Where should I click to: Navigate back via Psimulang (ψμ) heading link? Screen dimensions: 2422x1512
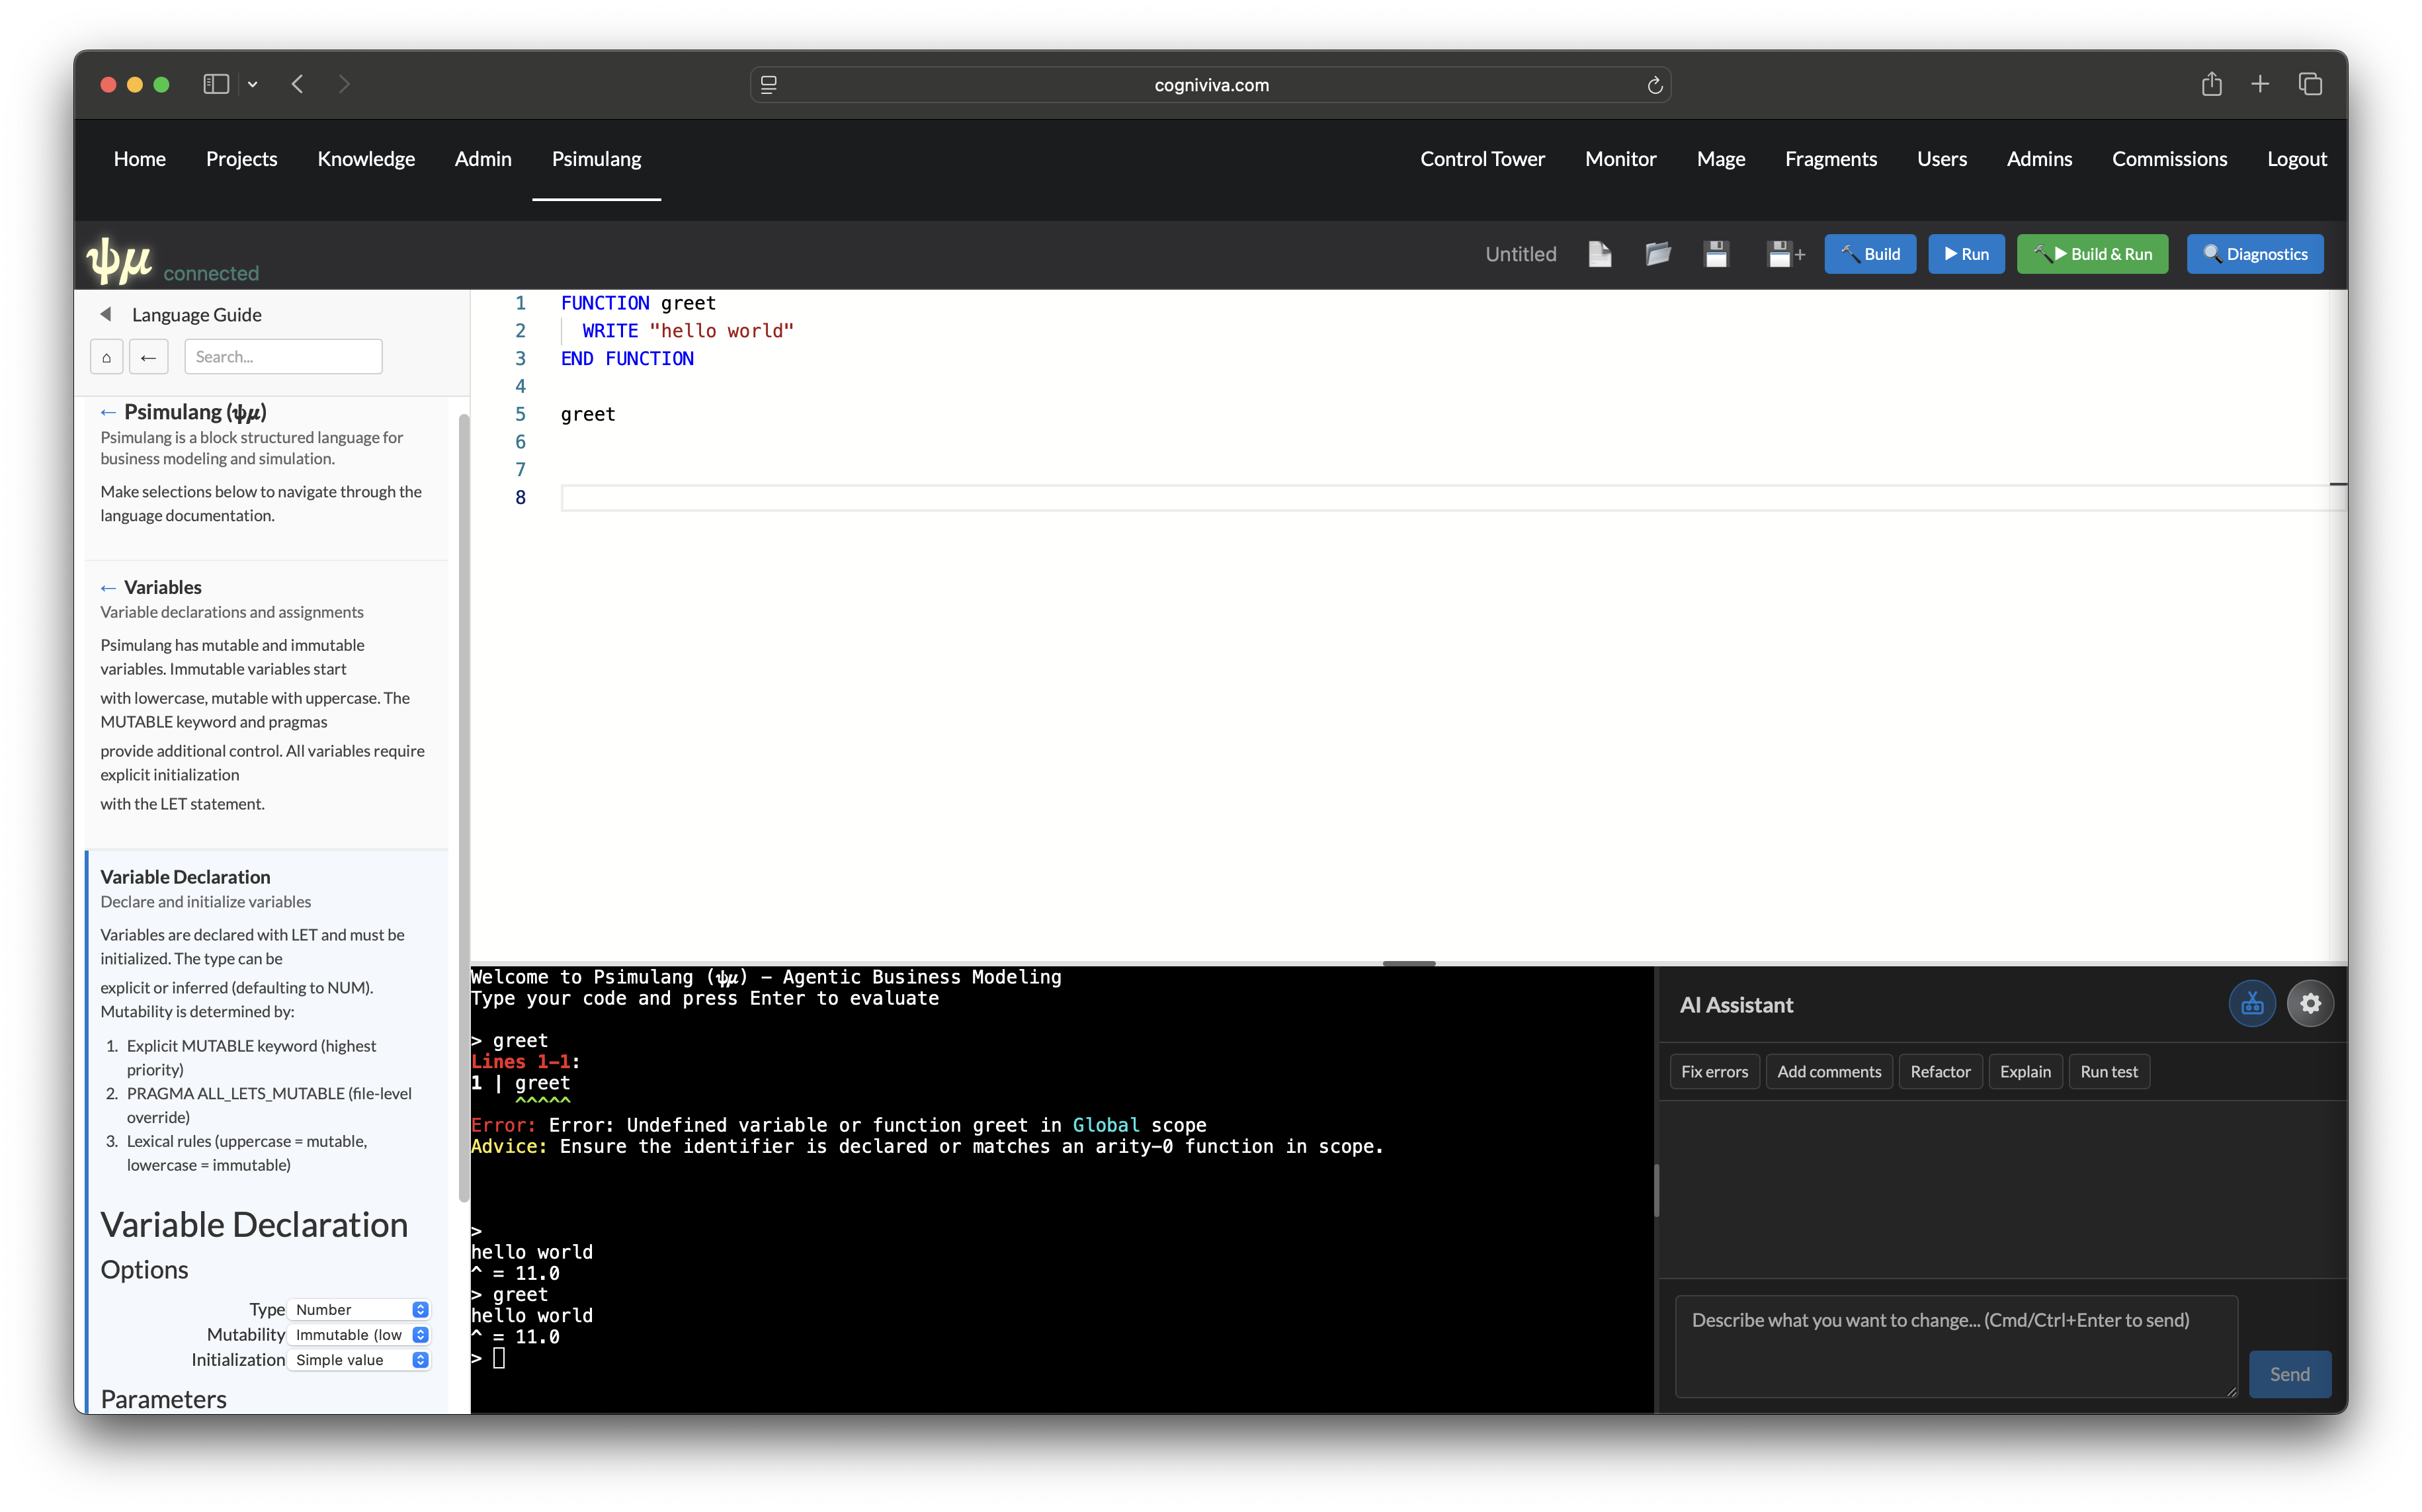[184, 412]
